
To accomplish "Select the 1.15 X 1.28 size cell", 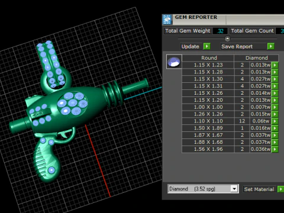I will point(208,72).
